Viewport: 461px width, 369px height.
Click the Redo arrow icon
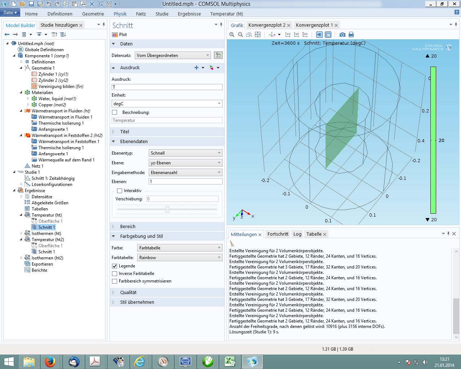click(57, 4)
